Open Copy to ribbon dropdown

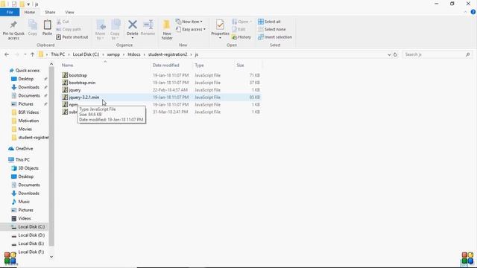click(115, 30)
